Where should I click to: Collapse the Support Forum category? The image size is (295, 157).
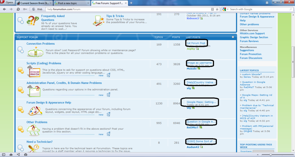click(x=233, y=37)
